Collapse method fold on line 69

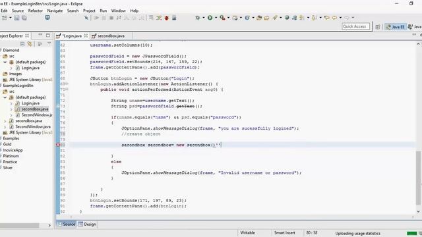67,84
